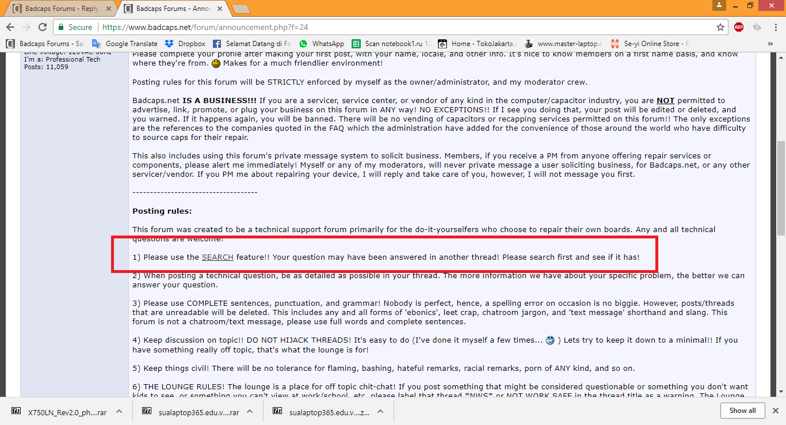Image resolution: width=786 pixels, height=425 pixels.
Task: Open the Dropbox bookmark
Action: (x=185, y=44)
